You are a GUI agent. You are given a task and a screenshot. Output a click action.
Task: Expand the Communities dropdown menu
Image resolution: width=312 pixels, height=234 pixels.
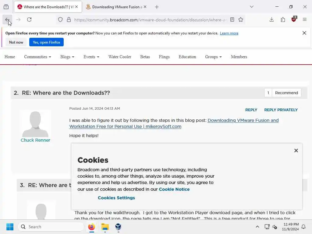coord(37,57)
